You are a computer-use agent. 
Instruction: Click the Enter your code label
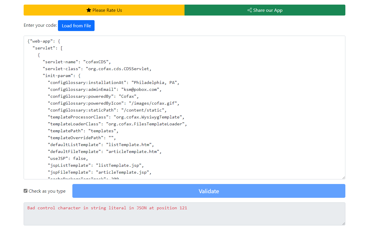(x=40, y=25)
